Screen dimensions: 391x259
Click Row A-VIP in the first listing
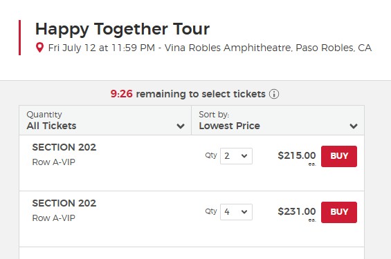point(53,162)
